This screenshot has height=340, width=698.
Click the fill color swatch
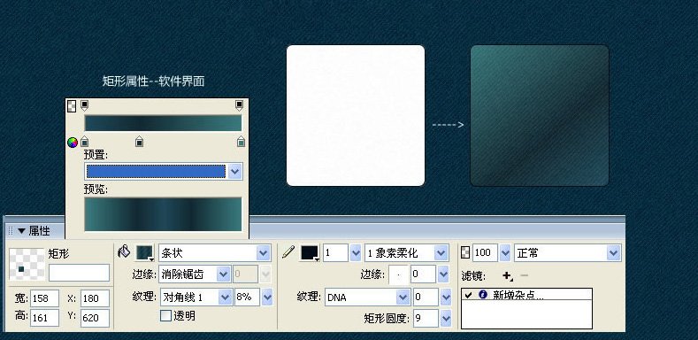(145, 252)
